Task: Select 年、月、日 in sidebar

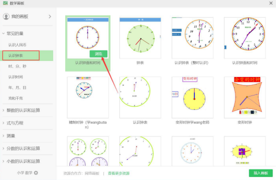Action: [x=17, y=87]
